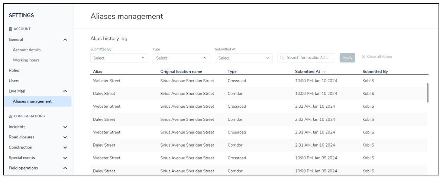This screenshot has width=443, height=178.
Task: Click the Type column header in table
Action: tap(232, 72)
